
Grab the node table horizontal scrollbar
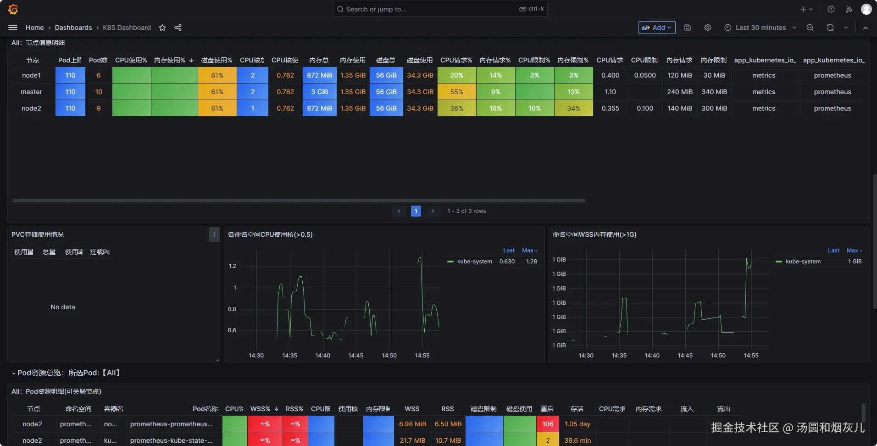pos(299,201)
